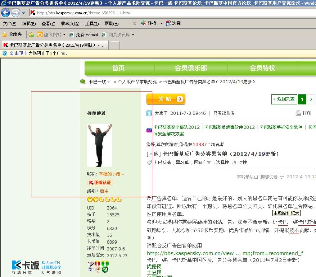Open the 黑名单 tag link
This screenshot has height=277, width=316.
pyautogui.click(x=182, y=162)
